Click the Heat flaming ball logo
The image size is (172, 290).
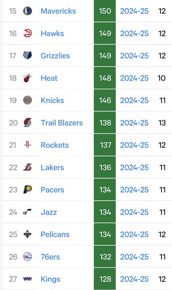28,78
